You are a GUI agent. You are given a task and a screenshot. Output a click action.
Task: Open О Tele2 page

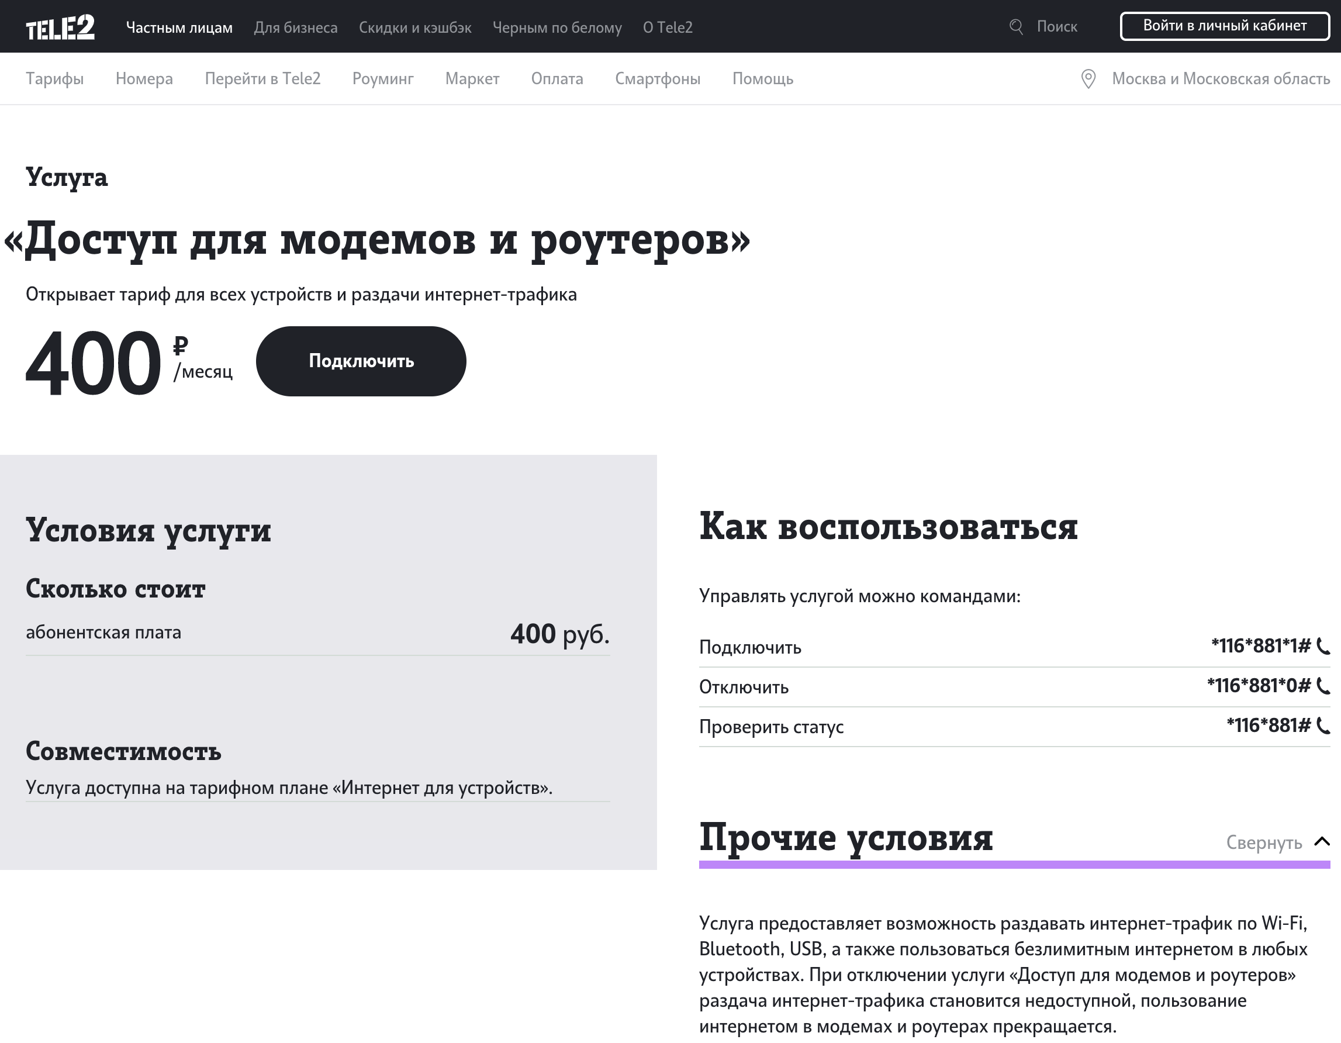(x=668, y=27)
